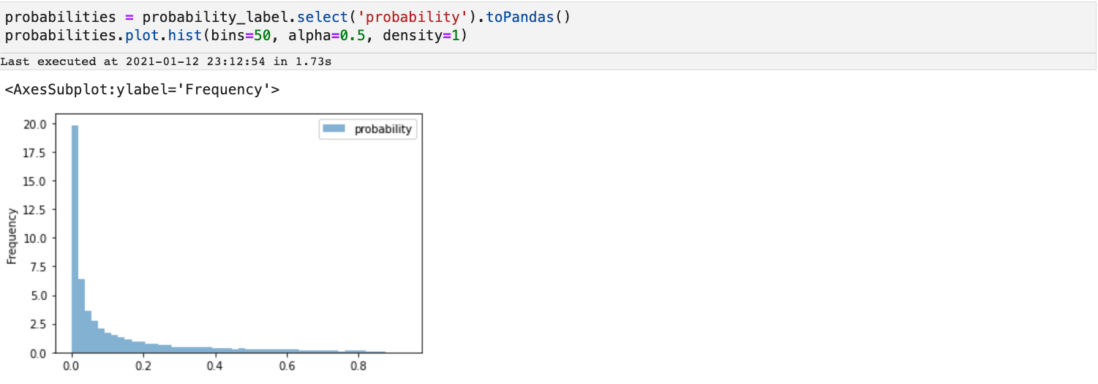Click the 'Last executed at' timestamp line
Image resolution: width=1098 pixels, height=384 pixels.
(166, 61)
